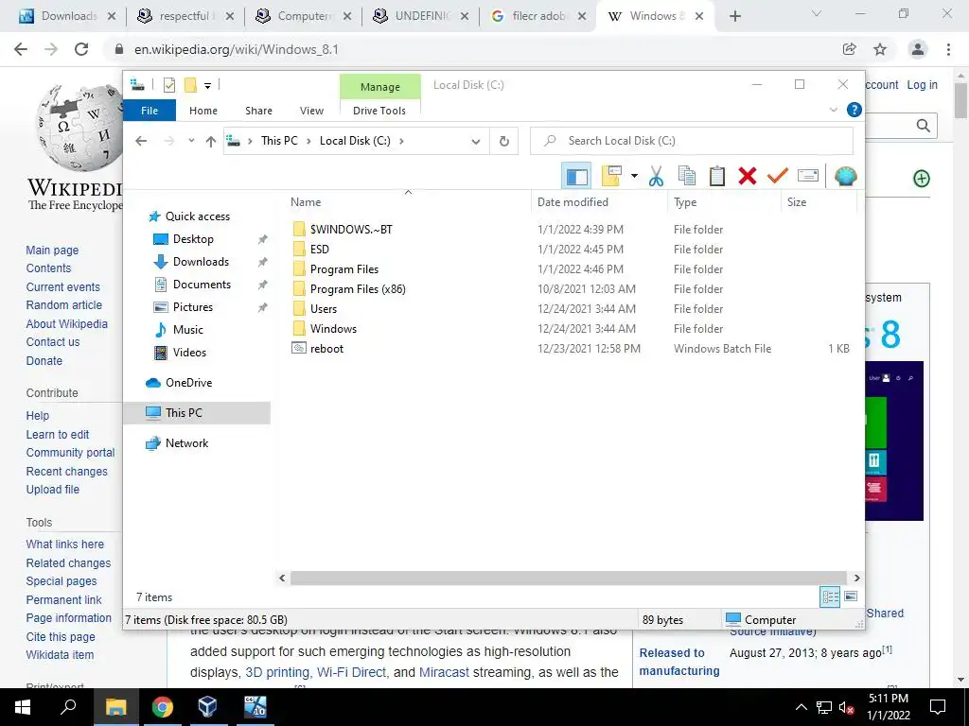Click the orange checkmark Properties icon

point(778,177)
